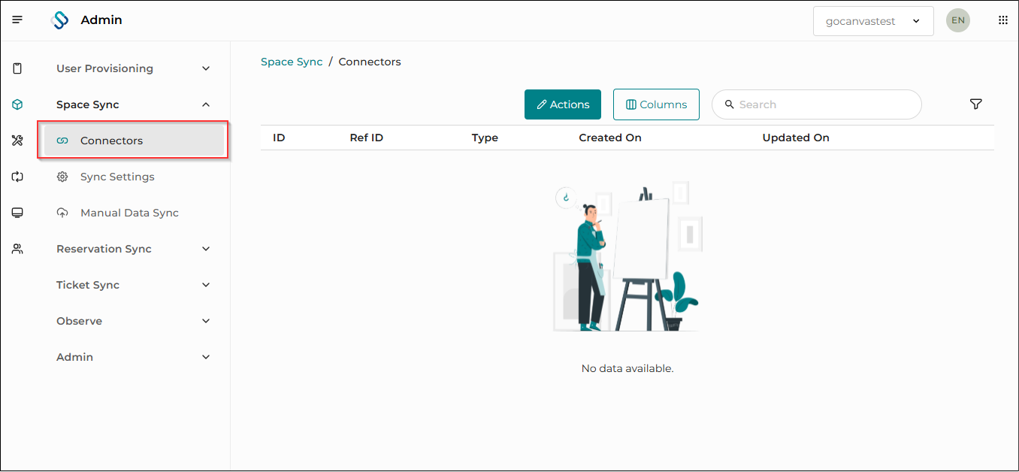Click the clipboard icon in left rail
This screenshot has width=1019, height=472.
click(17, 68)
